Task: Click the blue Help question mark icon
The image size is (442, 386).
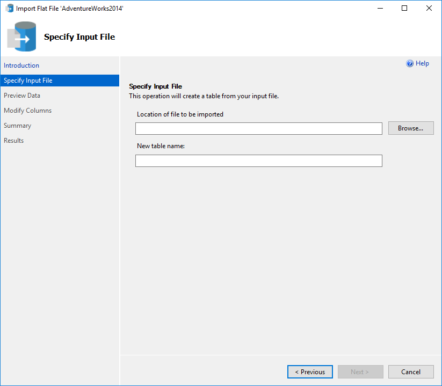Action: 409,63
